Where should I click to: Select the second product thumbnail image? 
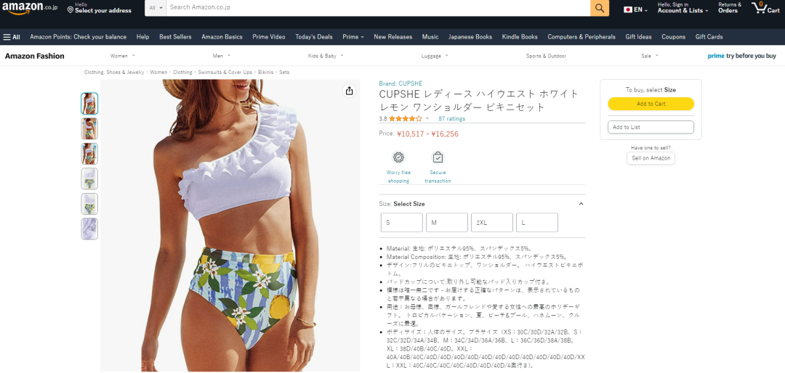89,128
